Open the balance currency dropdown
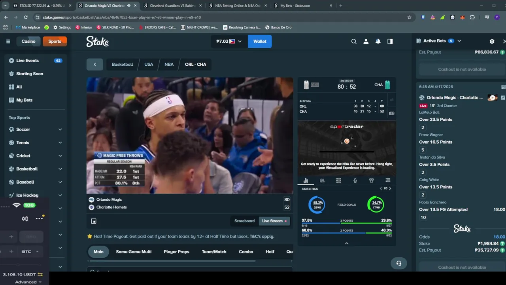506x285 pixels. [228, 41]
